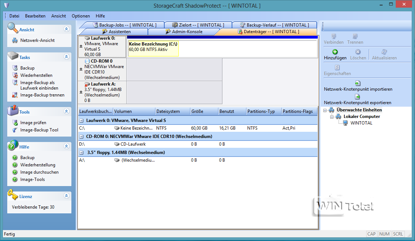
Task: Switch to Assistenten tab
Action: 116,31
